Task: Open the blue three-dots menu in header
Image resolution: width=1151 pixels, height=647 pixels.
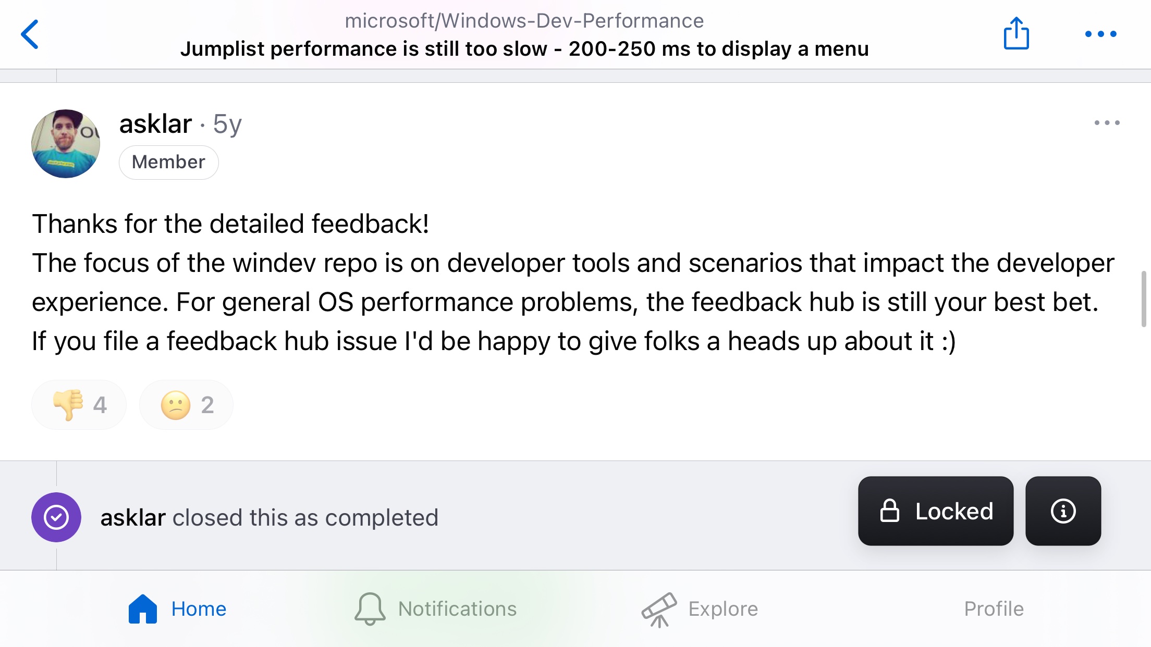Action: 1100,34
